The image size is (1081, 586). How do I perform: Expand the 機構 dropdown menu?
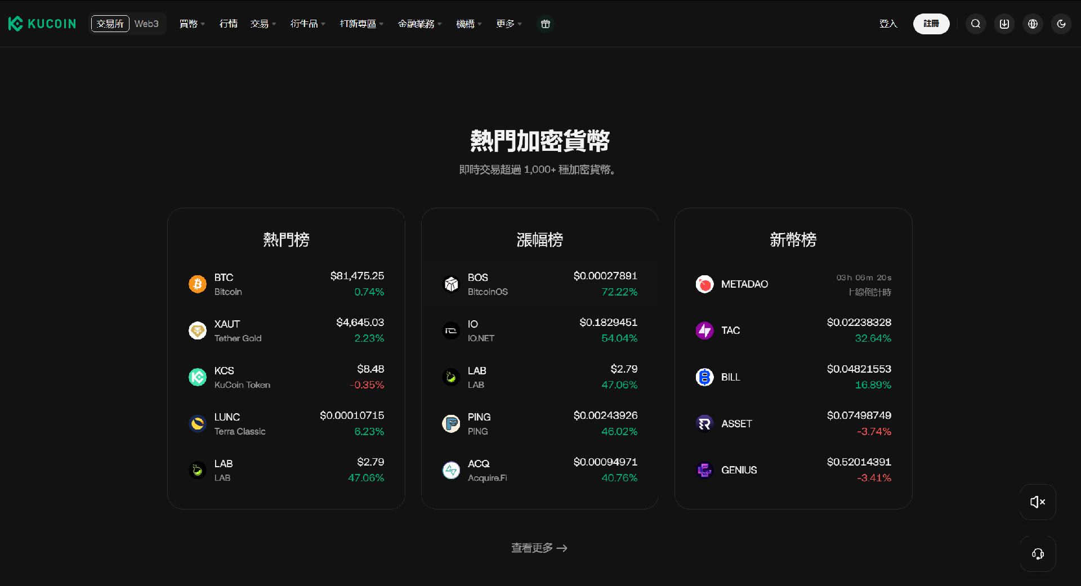click(469, 24)
